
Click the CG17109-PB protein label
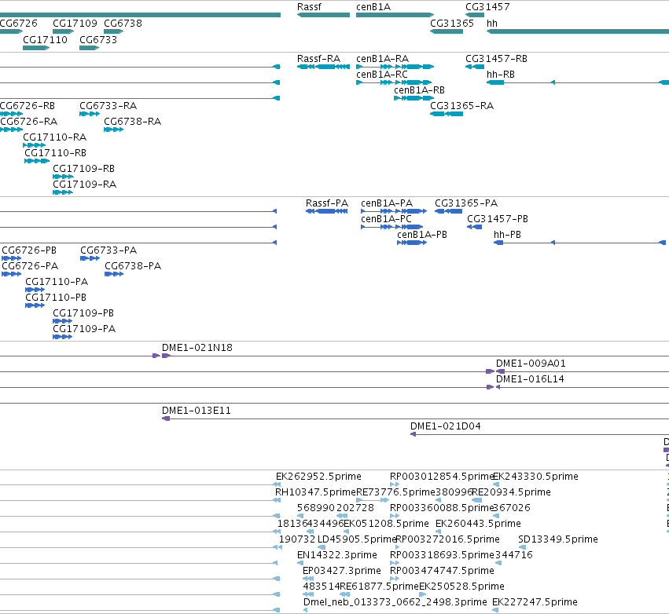83,313
